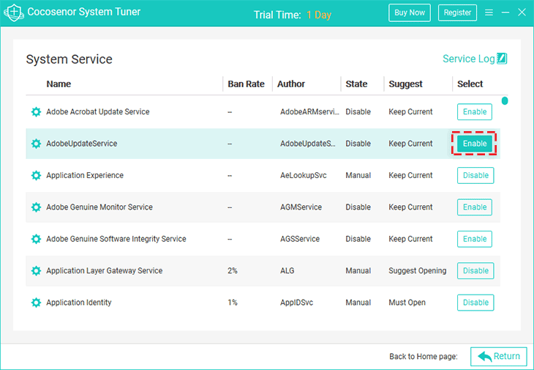This screenshot has height=370, width=534.
Task: Select the Application Experience name
Action: (x=85, y=175)
